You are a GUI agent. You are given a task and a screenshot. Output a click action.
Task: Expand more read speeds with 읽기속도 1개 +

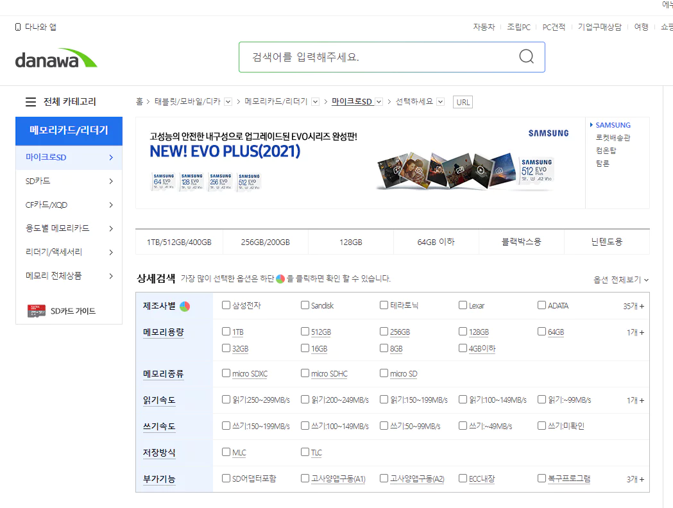635,400
